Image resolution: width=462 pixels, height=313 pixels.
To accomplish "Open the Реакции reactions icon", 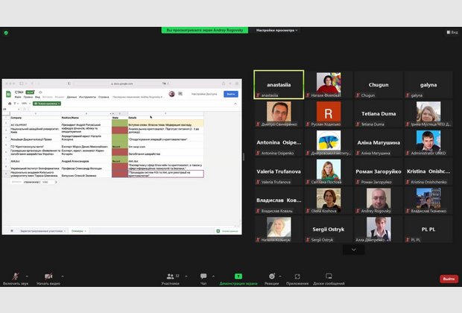I will click(x=273, y=276).
